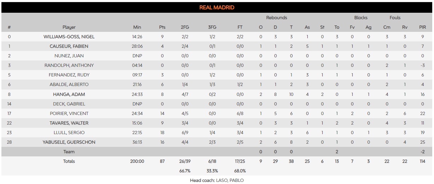Click FERNANDEZ, RUDY player name
The width and height of the screenshot is (434, 184).
click(69, 75)
